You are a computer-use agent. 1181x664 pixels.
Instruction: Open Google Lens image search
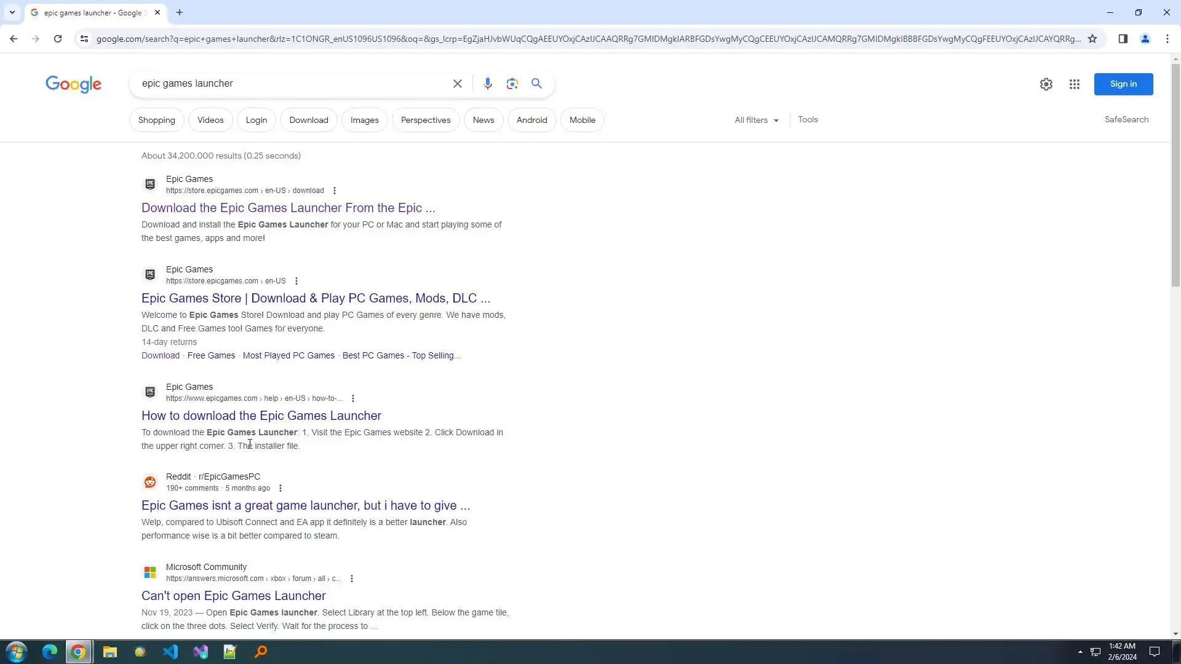click(x=512, y=84)
